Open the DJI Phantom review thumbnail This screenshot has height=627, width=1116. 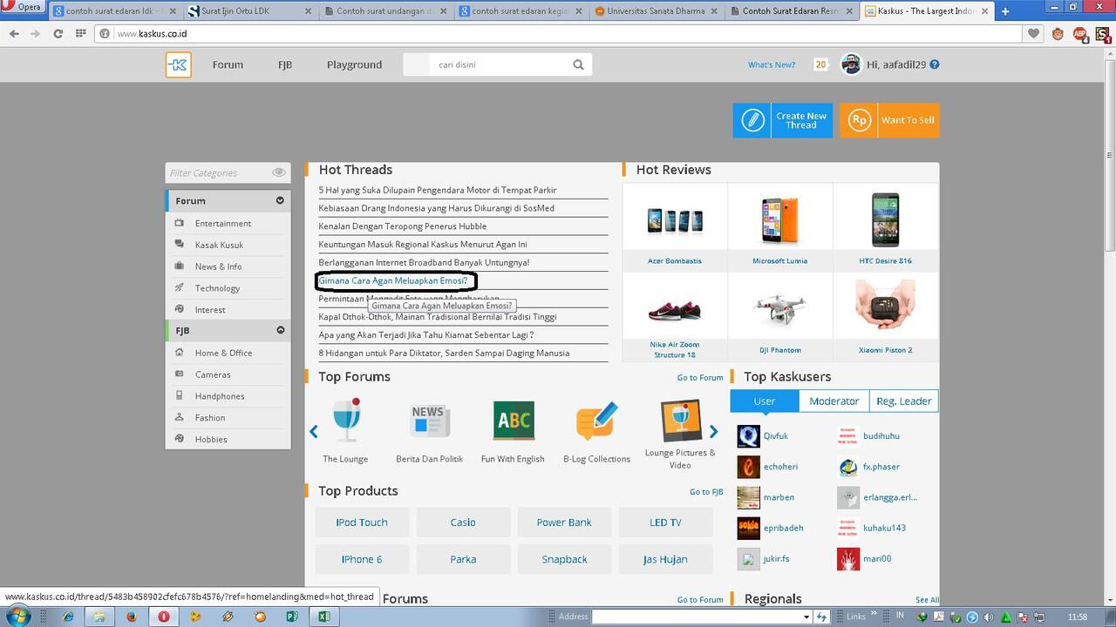point(779,310)
